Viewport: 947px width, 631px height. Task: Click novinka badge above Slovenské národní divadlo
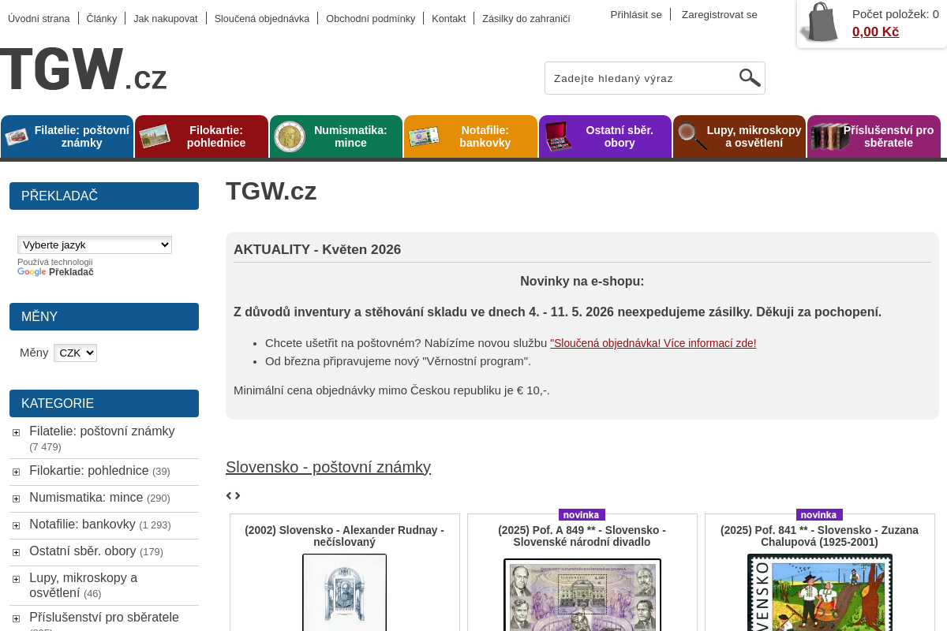(x=582, y=515)
